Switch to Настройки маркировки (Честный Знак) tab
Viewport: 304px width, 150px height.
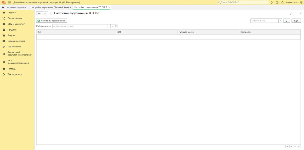coord(49,8)
